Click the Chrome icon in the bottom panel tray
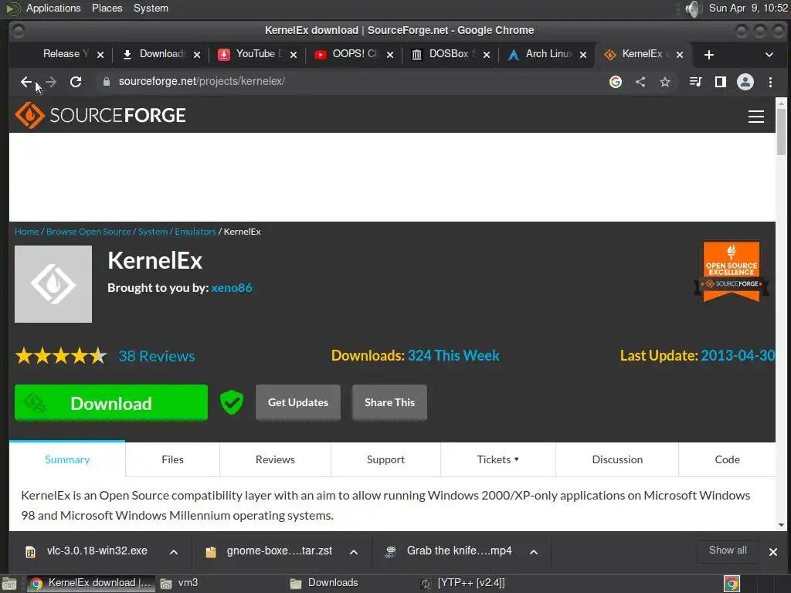The image size is (791, 593). coord(732,584)
